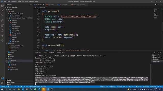Open the Selection menu
163x91 pixels.
coord(14,2)
